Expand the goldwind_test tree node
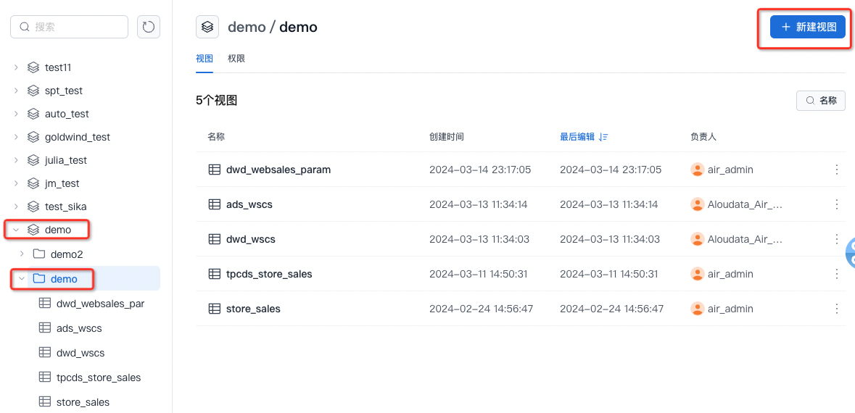 [x=16, y=137]
